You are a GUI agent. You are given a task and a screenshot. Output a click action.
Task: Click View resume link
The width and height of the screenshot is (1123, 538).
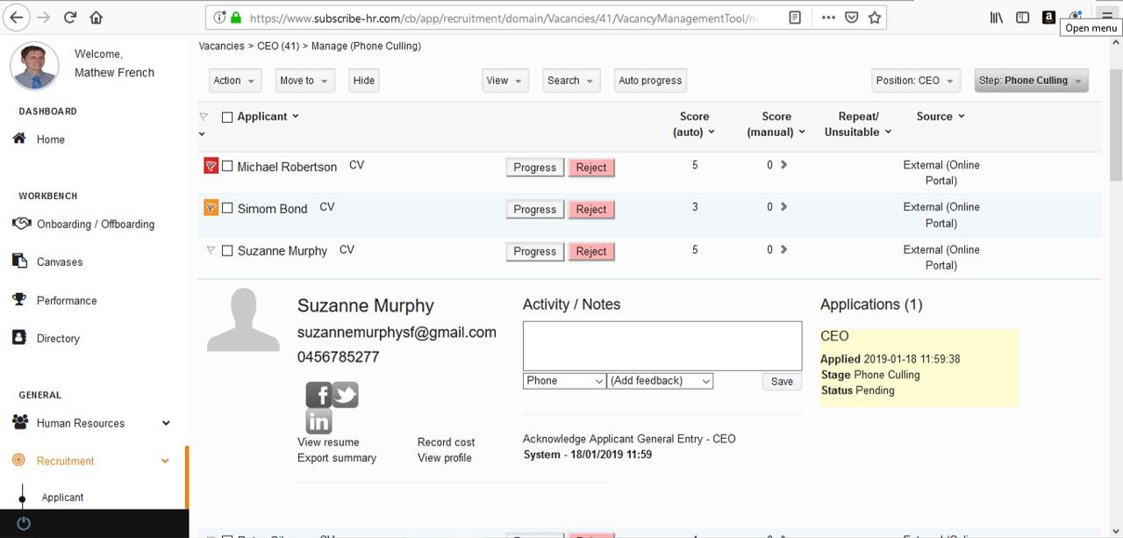(x=328, y=442)
